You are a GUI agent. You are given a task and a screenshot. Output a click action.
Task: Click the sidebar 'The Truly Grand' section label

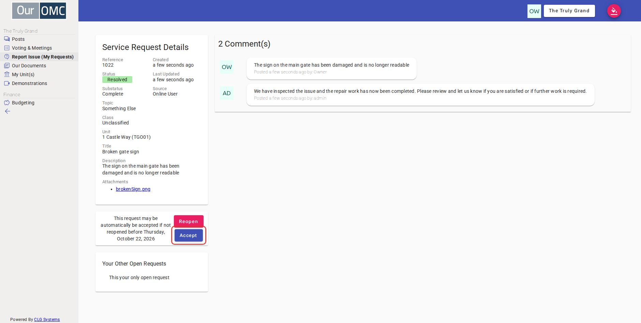pos(20,31)
